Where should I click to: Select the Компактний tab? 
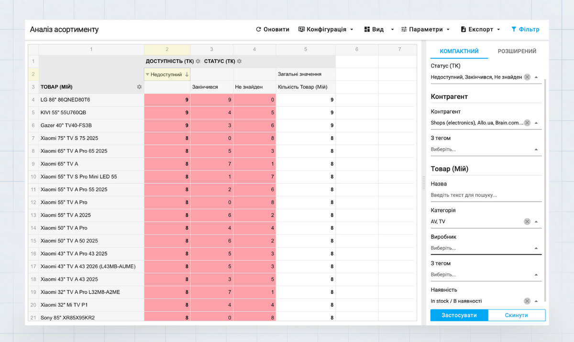point(459,51)
